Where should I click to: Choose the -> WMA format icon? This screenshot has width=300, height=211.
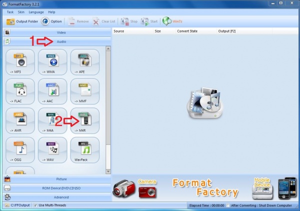tap(52, 62)
